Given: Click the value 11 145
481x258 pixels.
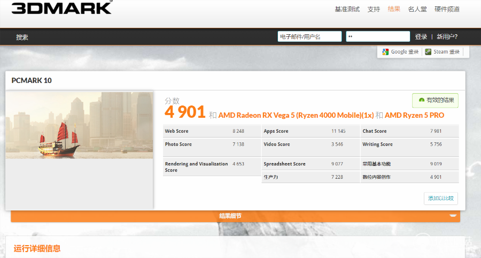Looking at the screenshot, I should [x=338, y=131].
